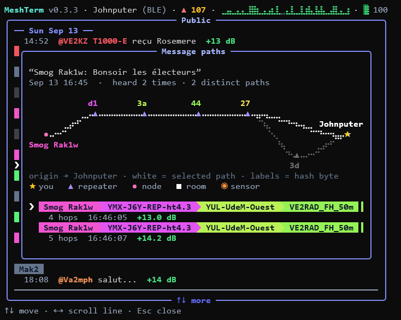Click the 16:46:05 path timestamp
This screenshot has width=401, height=320.
coord(108,217)
